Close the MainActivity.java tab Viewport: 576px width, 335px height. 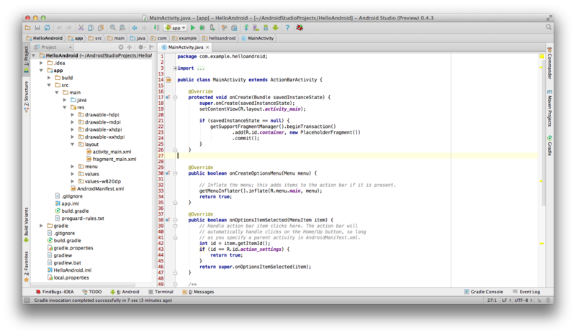tap(207, 47)
